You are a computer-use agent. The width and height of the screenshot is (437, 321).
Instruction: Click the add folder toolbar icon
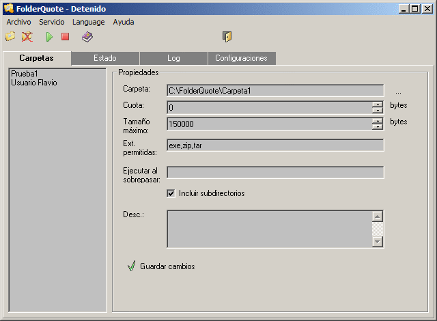click(10, 36)
